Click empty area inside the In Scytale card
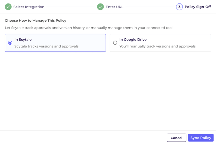This screenshot has height=144, width=216. (92, 43)
